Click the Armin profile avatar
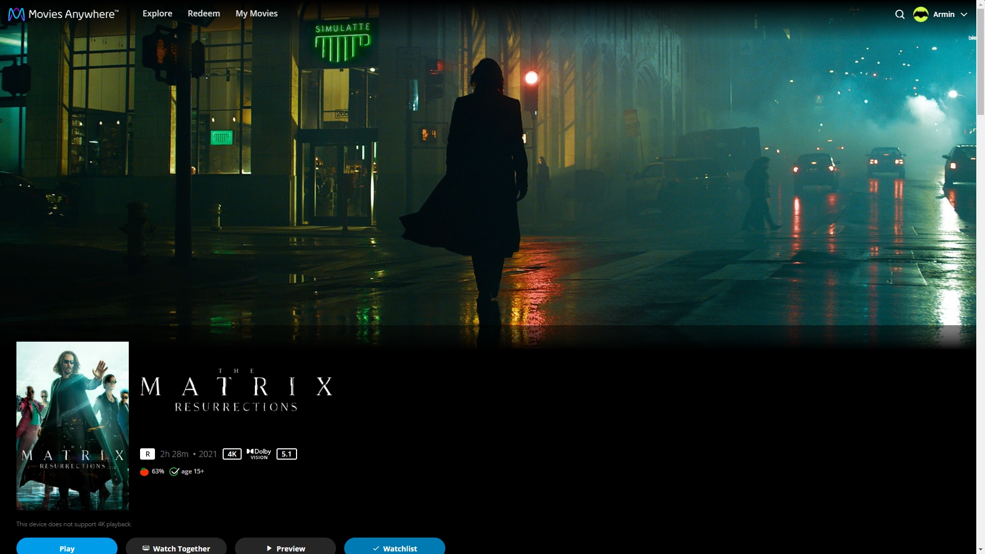The height and width of the screenshot is (554, 985). pyautogui.click(x=921, y=14)
